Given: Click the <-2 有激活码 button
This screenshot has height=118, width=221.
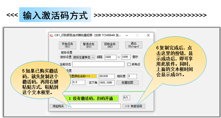Looking at the screenshot, I should [134, 106].
